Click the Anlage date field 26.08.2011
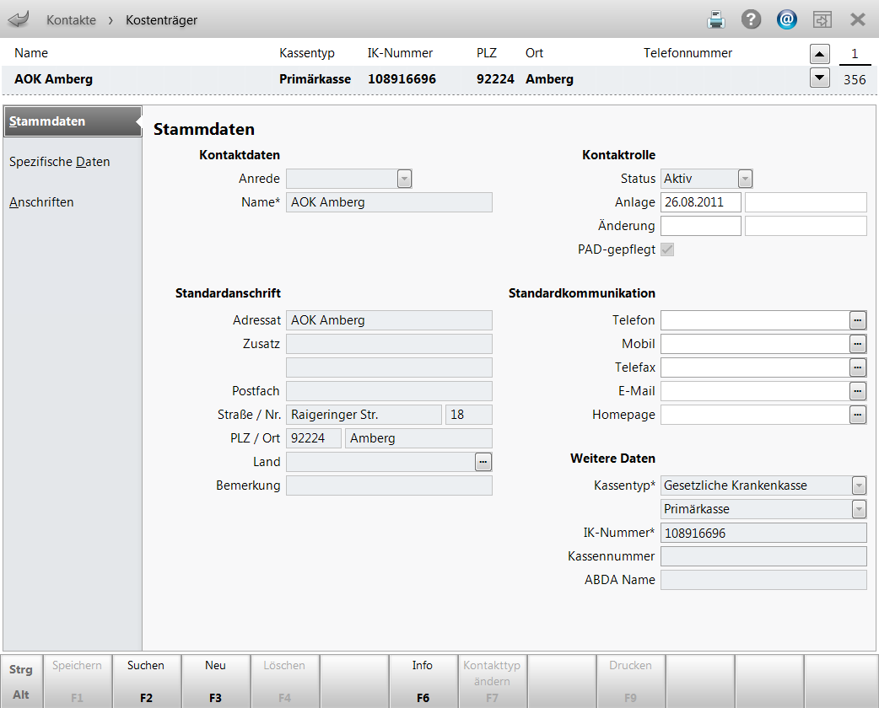879x708 pixels. coord(701,202)
